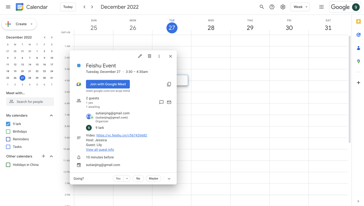Delete the Feishu Event using trash icon
The height and width of the screenshot is (206, 364).
click(x=150, y=56)
